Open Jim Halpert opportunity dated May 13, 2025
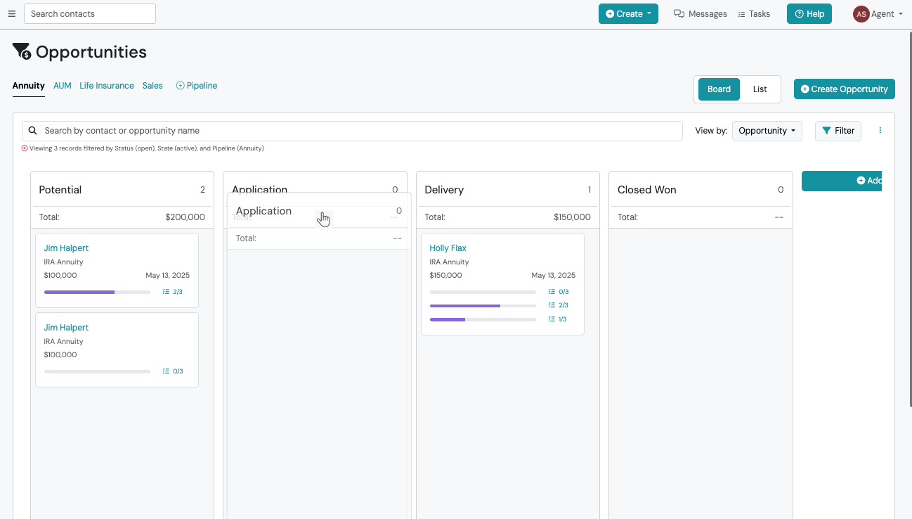 pos(66,248)
